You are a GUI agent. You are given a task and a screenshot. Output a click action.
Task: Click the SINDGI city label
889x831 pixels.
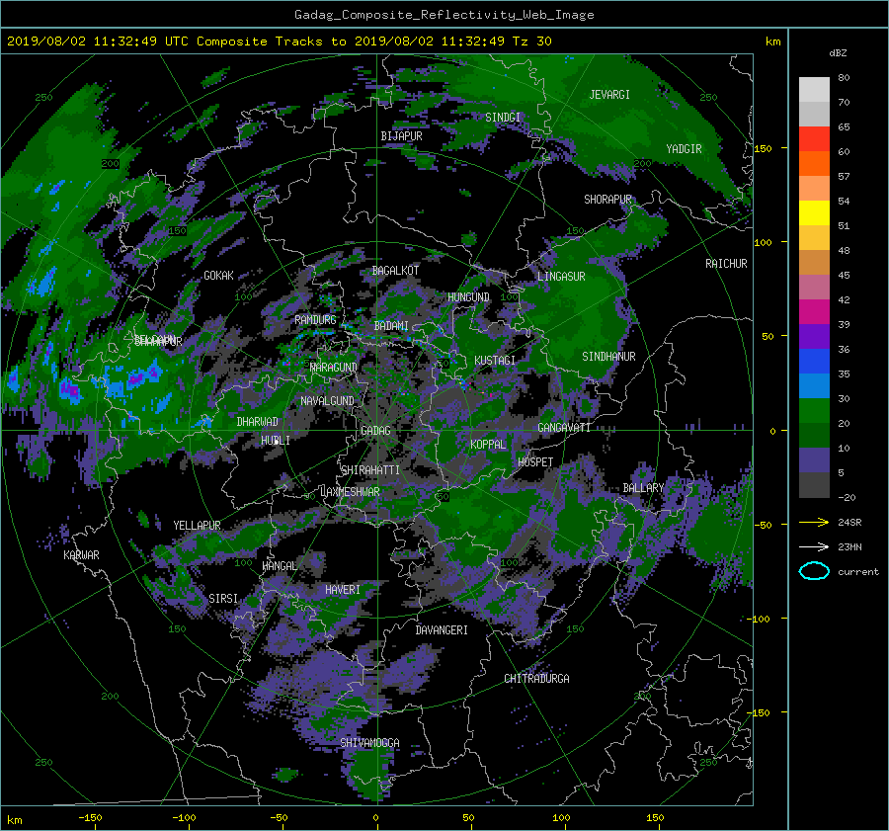(503, 118)
